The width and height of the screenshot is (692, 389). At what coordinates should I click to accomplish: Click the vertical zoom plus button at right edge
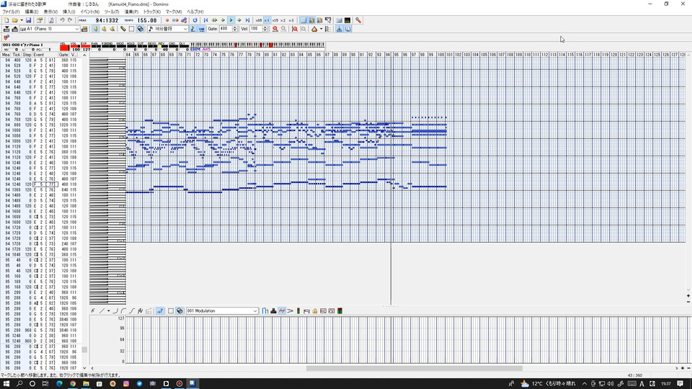click(x=688, y=296)
